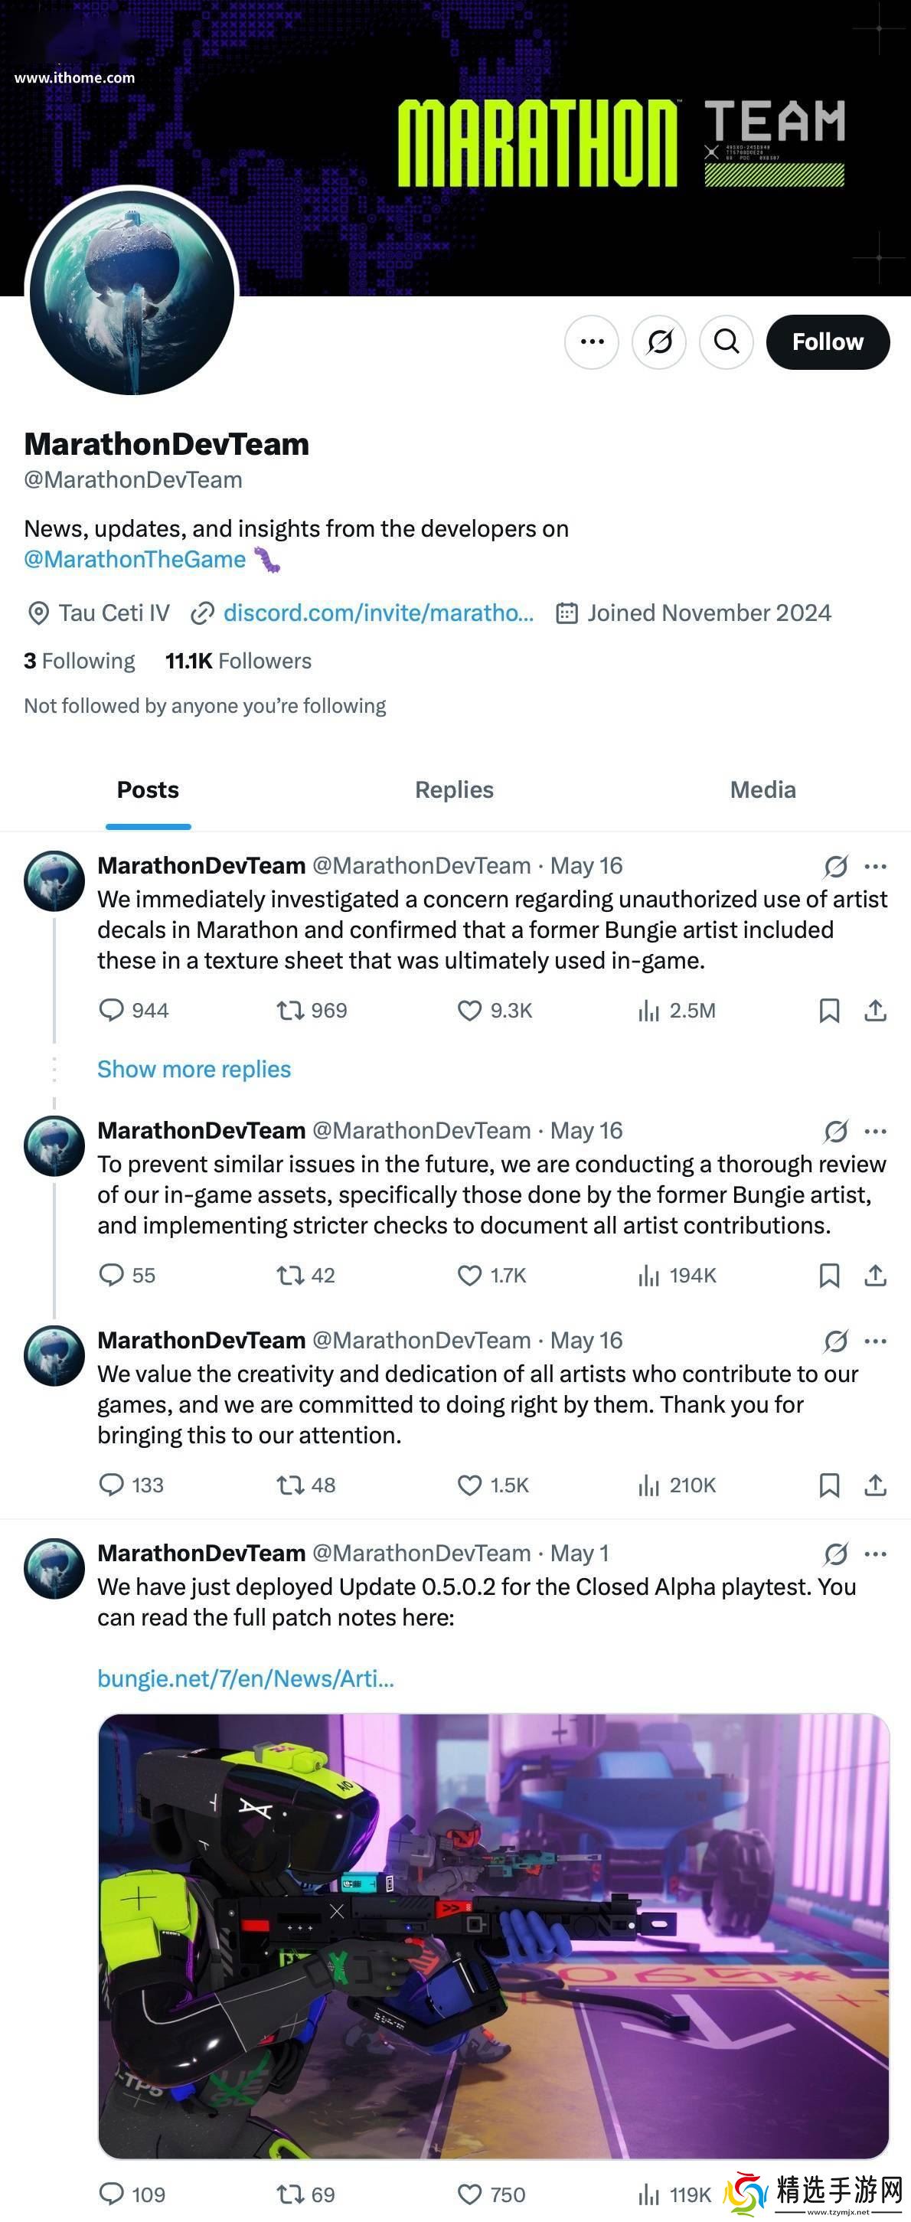Open the @MarathonTheGame mention link

point(135,559)
